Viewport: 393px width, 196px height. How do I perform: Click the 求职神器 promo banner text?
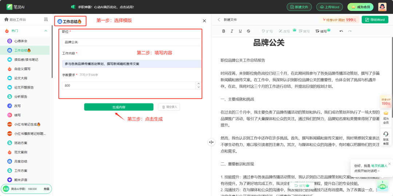click(x=106, y=7)
